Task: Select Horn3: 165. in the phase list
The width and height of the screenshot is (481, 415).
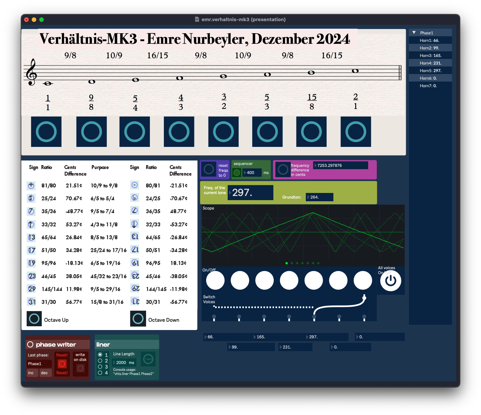Action: tap(430, 56)
